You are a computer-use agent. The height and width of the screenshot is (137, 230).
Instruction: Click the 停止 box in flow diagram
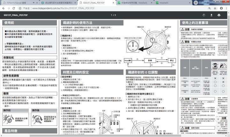pos(172,61)
